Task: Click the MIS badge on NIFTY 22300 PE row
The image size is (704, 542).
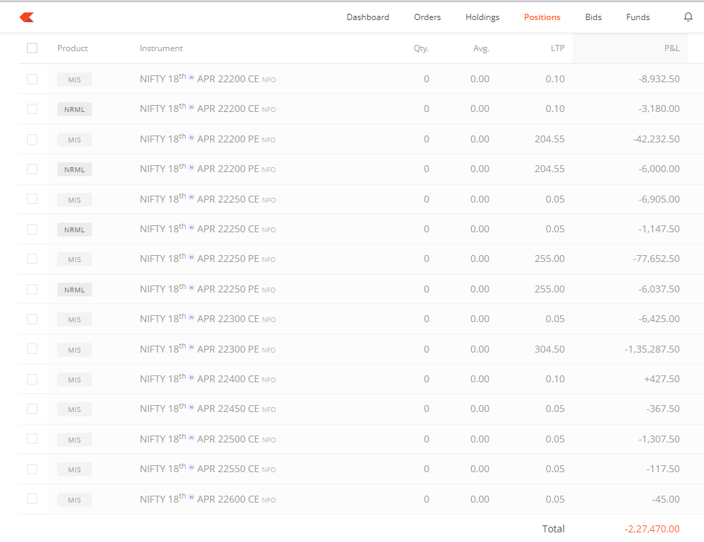Action: pyautogui.click(x=74, y=349)
